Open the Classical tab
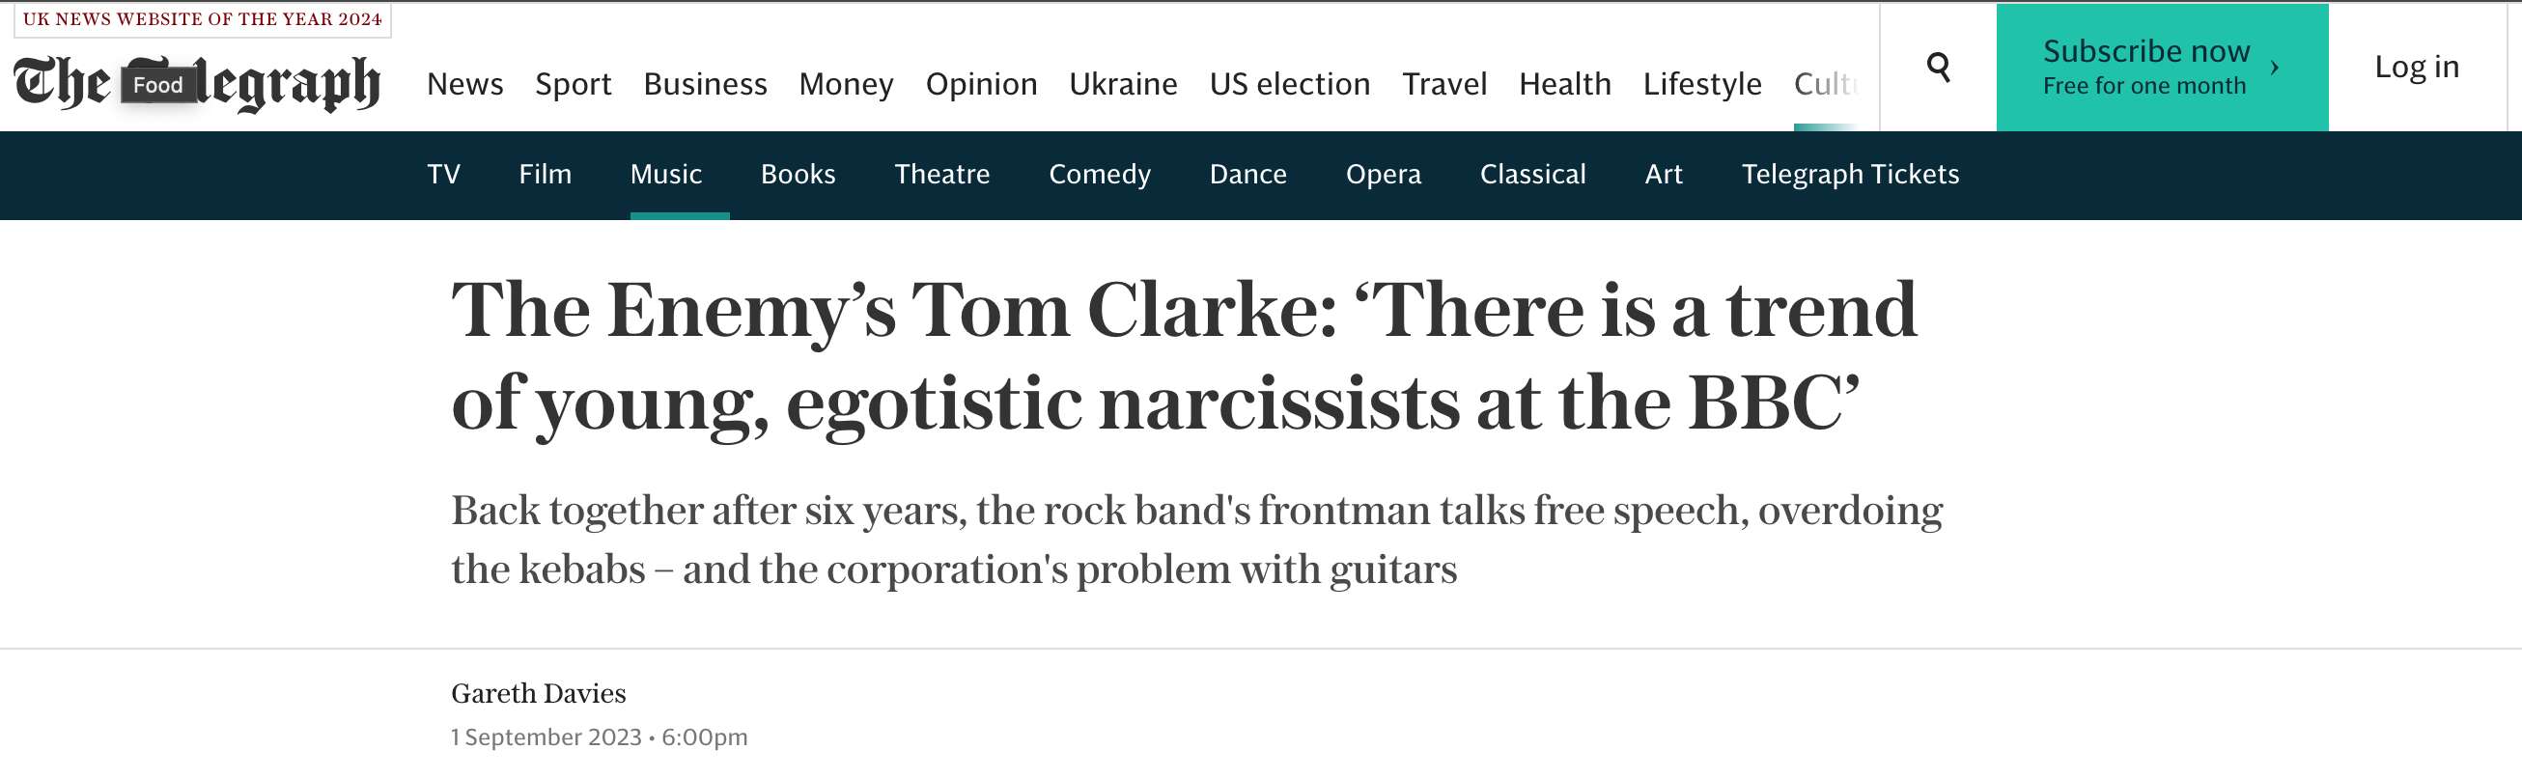Screen dimensions: 2522x778 tap(1532, 174)
